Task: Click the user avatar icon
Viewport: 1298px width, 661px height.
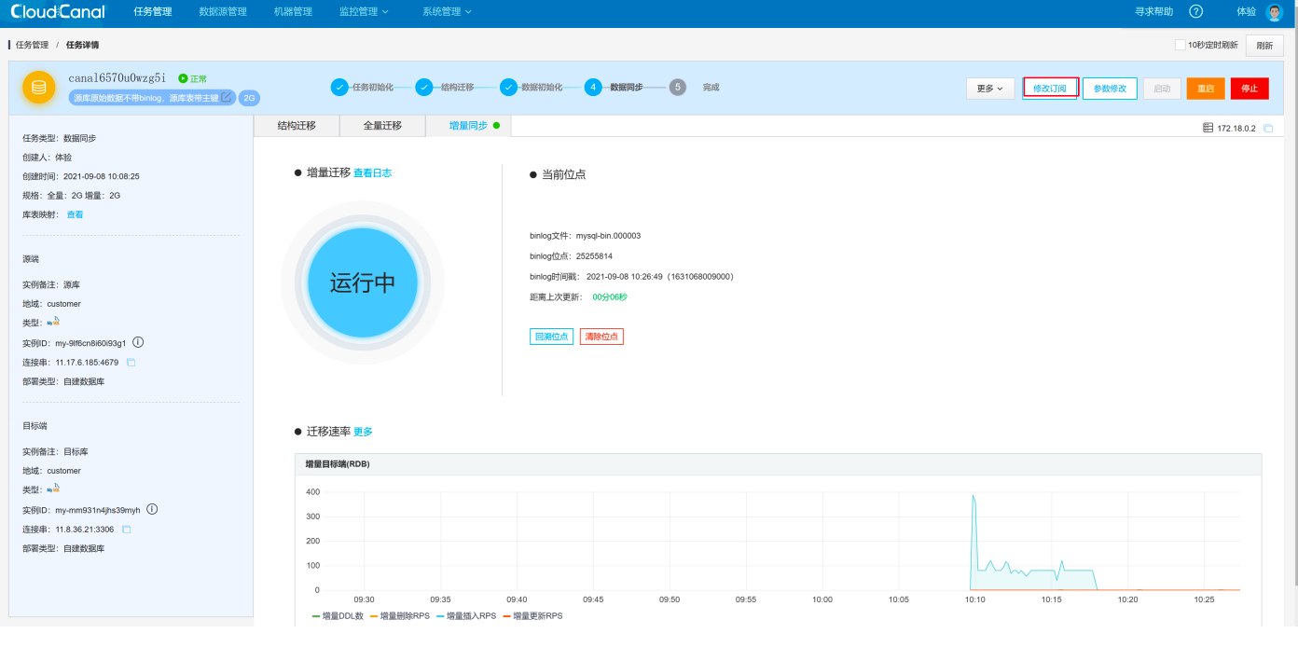Action: pyautogui.click(x=1275, y=12)
